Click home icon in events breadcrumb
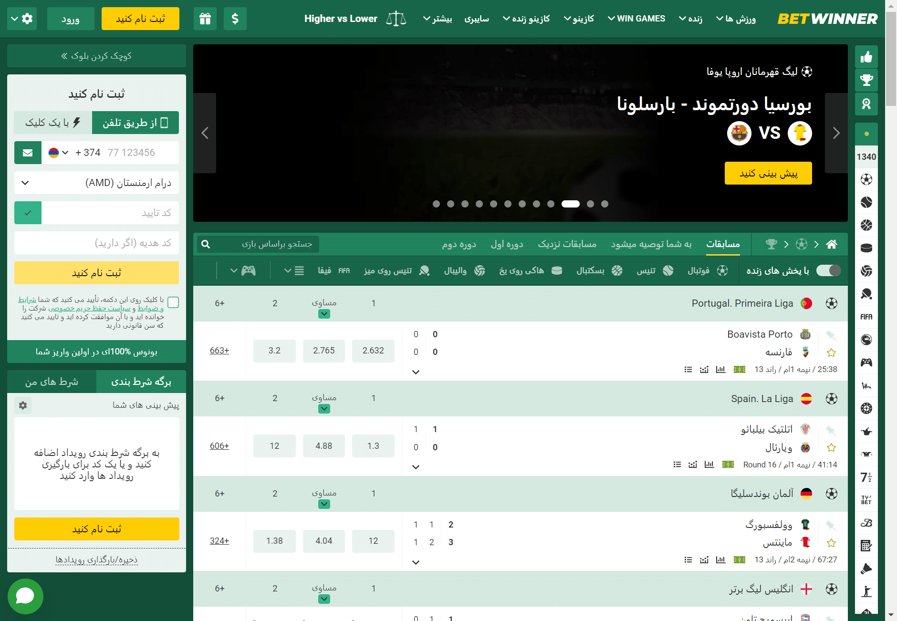The height and width of the screenshot is (621, 897). [x=832, y=244]
